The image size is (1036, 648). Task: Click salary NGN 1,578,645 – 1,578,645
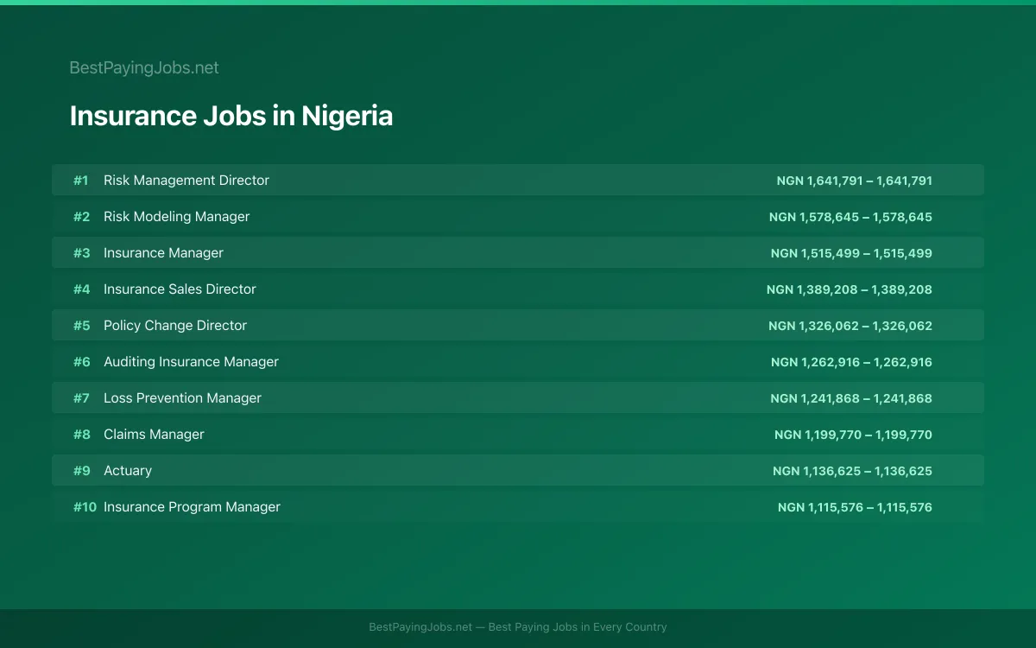(850, 217)
